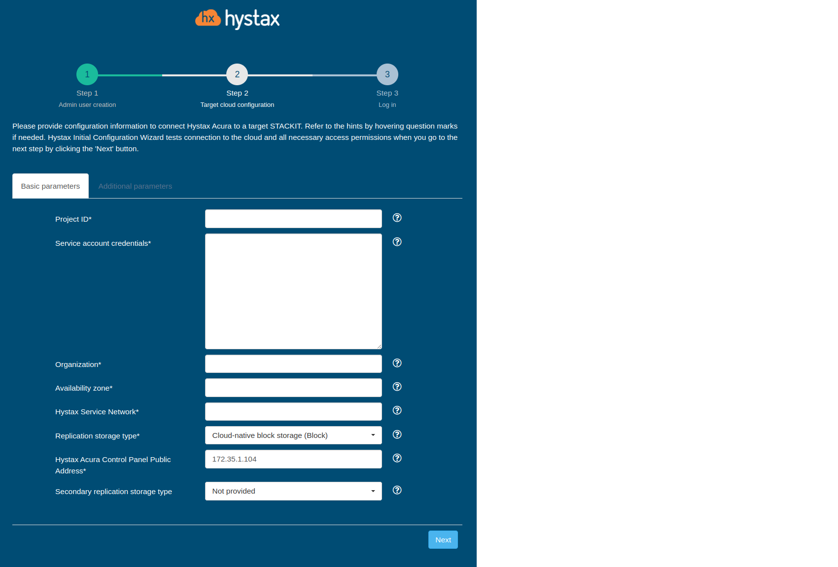Click into Service account credentials textarea
838x567 pixels.
coord(293,292)
